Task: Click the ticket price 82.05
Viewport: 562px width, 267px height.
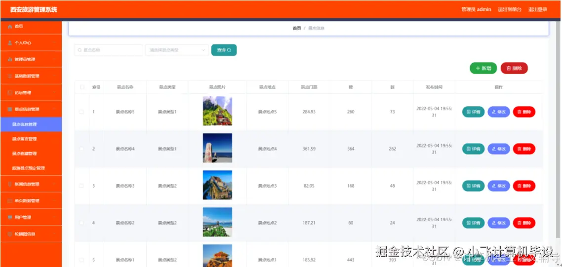Action: (309, 186)
